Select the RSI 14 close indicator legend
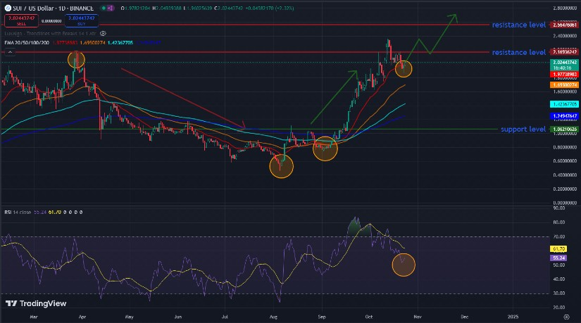This screenshot has height=323, width=581. 18,213
